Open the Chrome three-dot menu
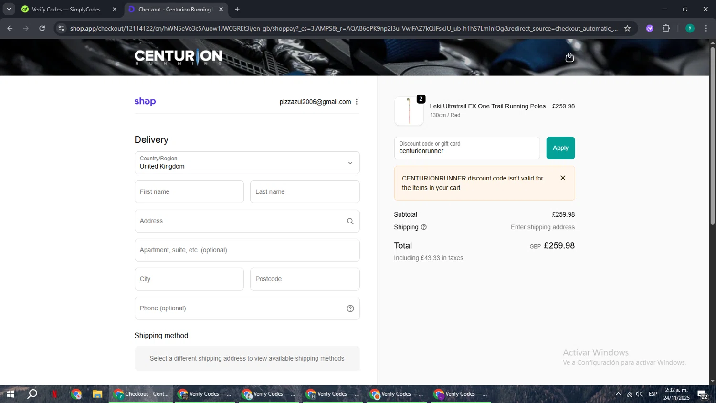The image size is (716, 403). click(706, 28)
